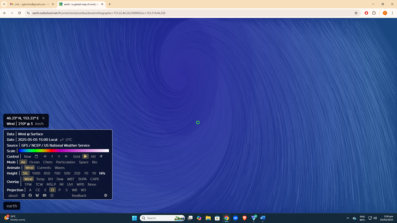This screenshot has width=397, height=223.
Task: Toggle the Grid display
Action: [x=77, y=156]
